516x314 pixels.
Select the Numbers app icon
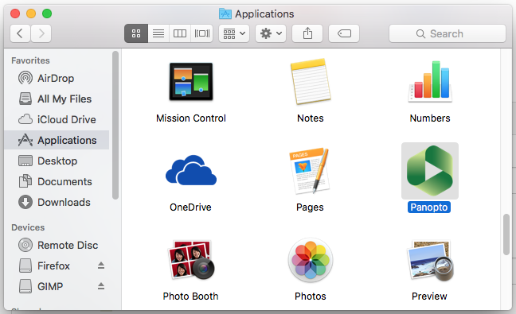[x=430, y=81]
